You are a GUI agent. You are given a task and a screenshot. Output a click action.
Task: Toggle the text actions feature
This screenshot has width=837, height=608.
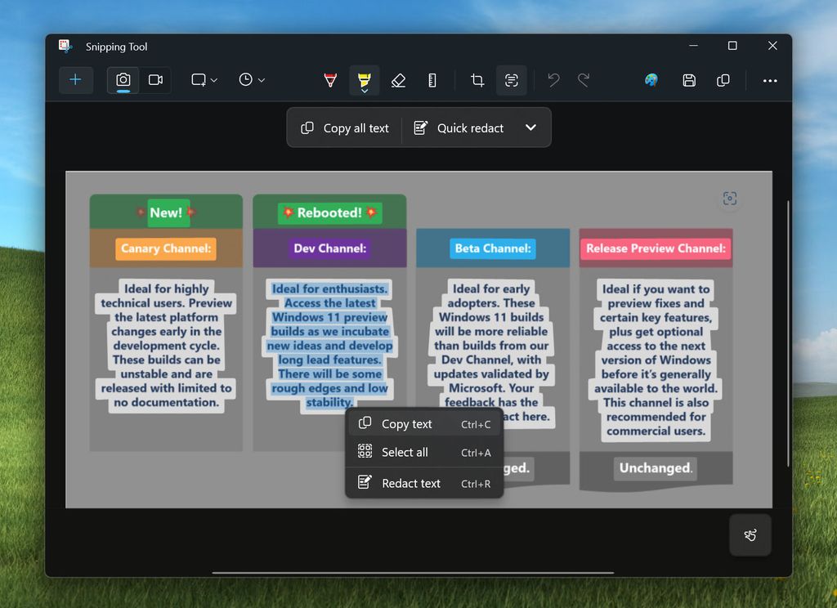click(512, 80)
